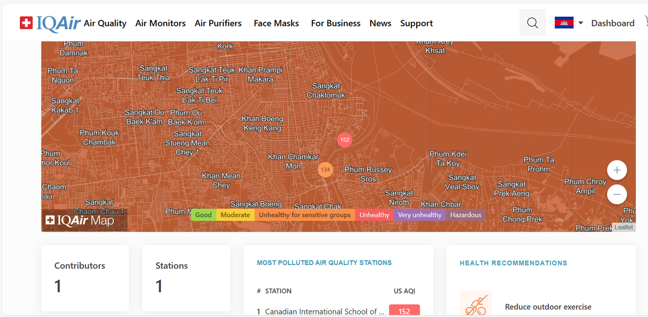Open Canadian International School station link

click(x=325, y=311)
